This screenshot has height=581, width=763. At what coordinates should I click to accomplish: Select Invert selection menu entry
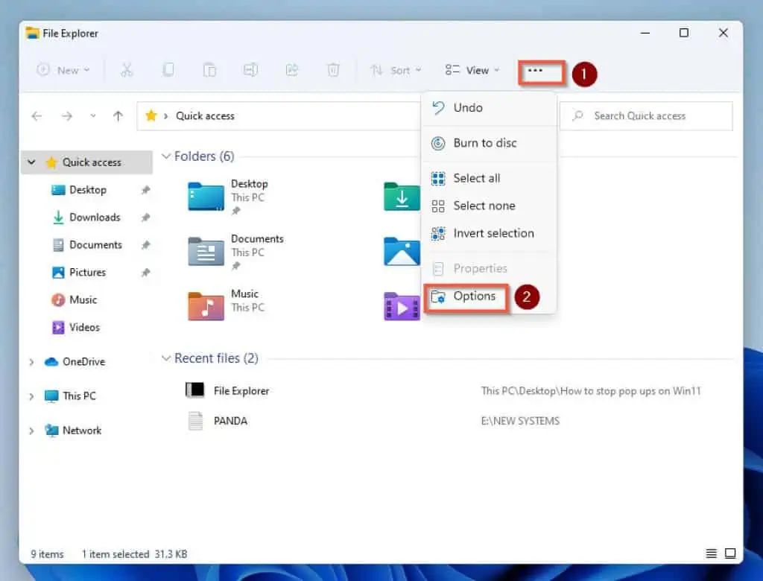pos(493,233)
